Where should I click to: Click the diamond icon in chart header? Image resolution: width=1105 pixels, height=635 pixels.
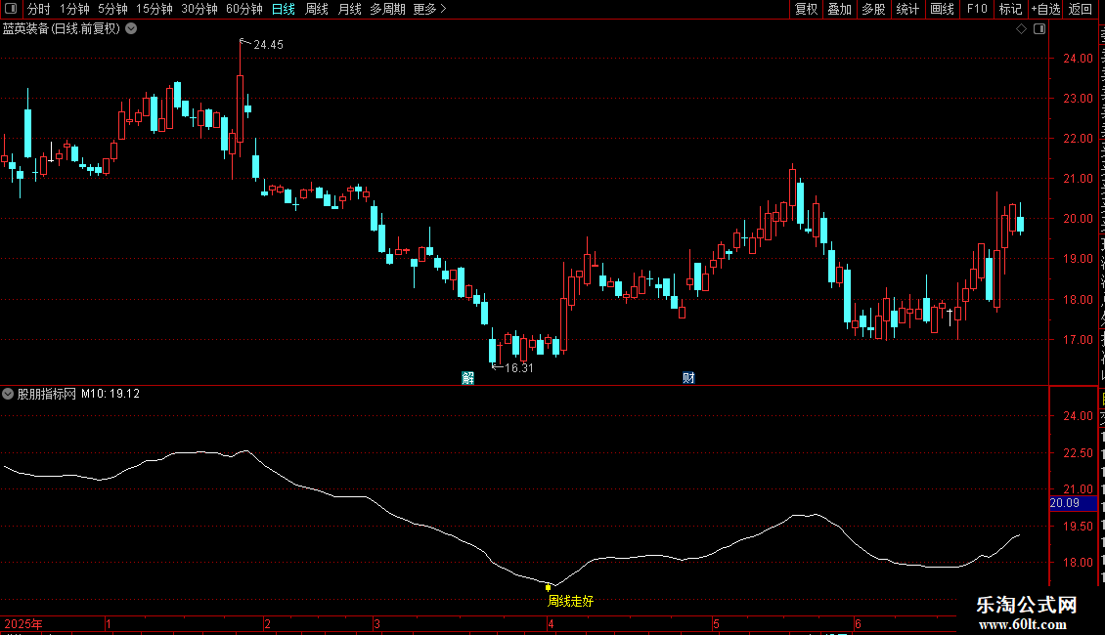(1021, 29)
